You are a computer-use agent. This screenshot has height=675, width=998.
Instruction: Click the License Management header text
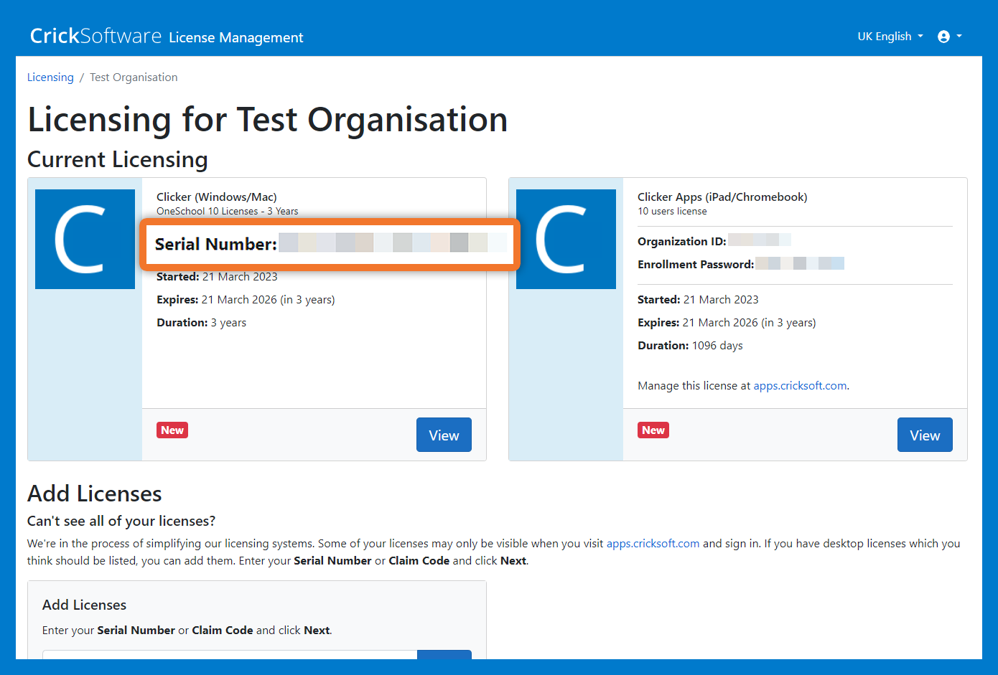point(236,38)
